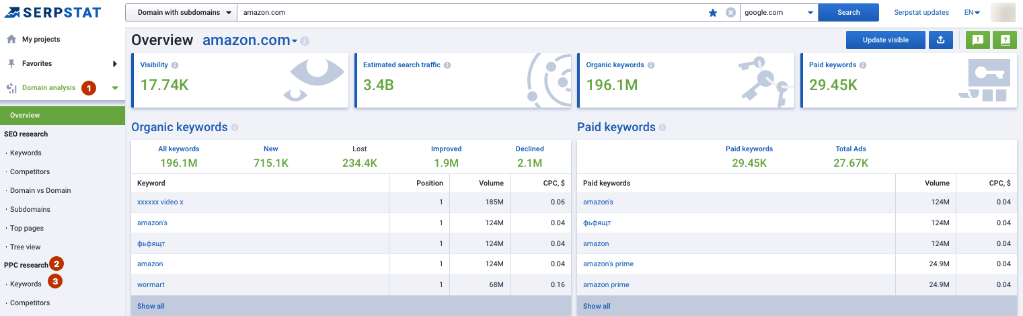Viewport: 1023px width, 316px height.
Task: Open Subdomains in sidebar
Action: click(30, 209)
